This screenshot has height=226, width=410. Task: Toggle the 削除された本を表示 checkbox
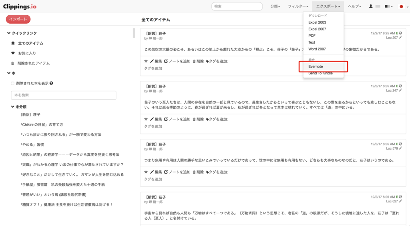12,83
